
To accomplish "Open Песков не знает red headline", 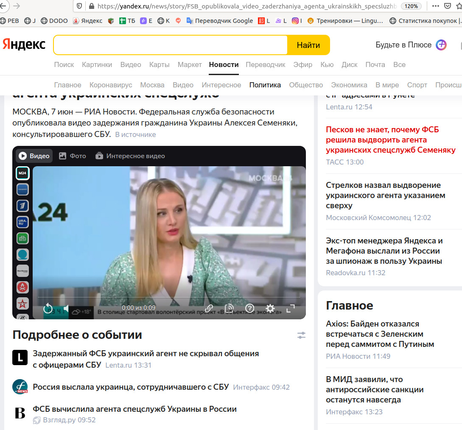I will click(x=391, y=140).
